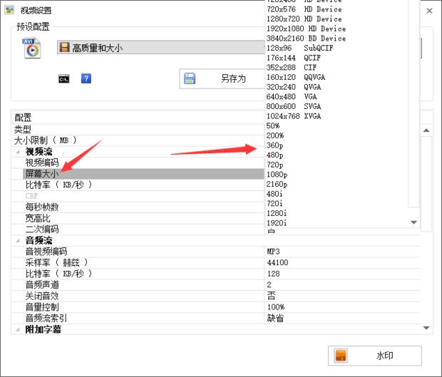Close the 视频设置 dialog
This screenshot has width=442, height=377.
[x=429, y=11]
